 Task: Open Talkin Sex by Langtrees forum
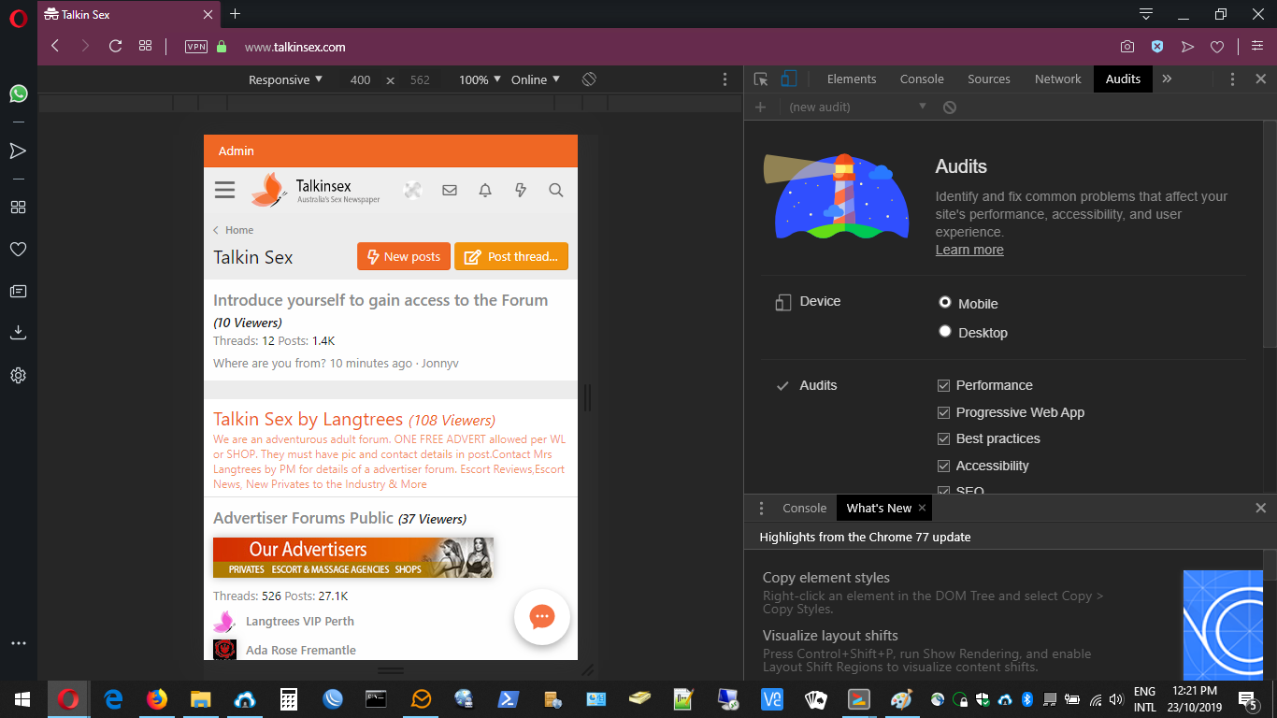coord(308,419)
